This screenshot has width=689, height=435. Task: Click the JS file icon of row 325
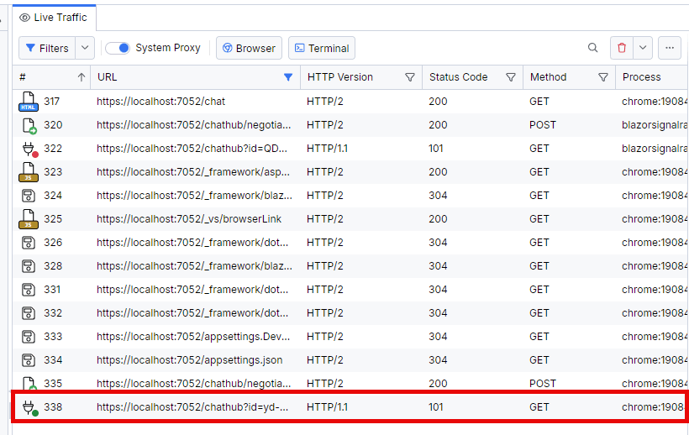28,218
